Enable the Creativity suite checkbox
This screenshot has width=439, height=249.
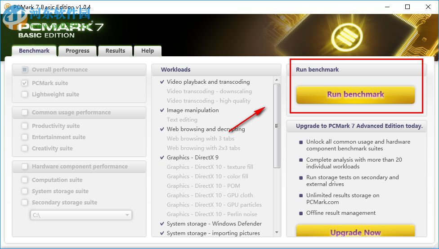coord(25,148)
